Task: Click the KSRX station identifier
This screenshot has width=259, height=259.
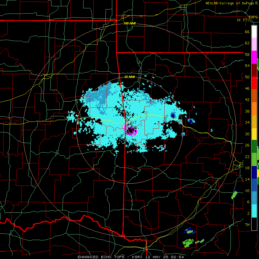Action: 138,257
